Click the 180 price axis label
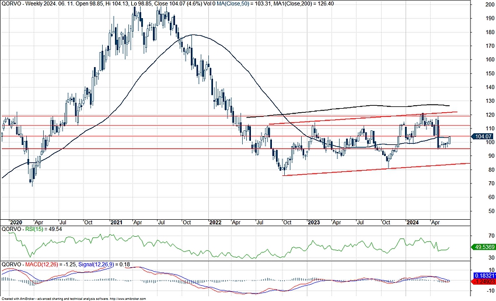Screen dimensions: 496x301 pos(490,32)
